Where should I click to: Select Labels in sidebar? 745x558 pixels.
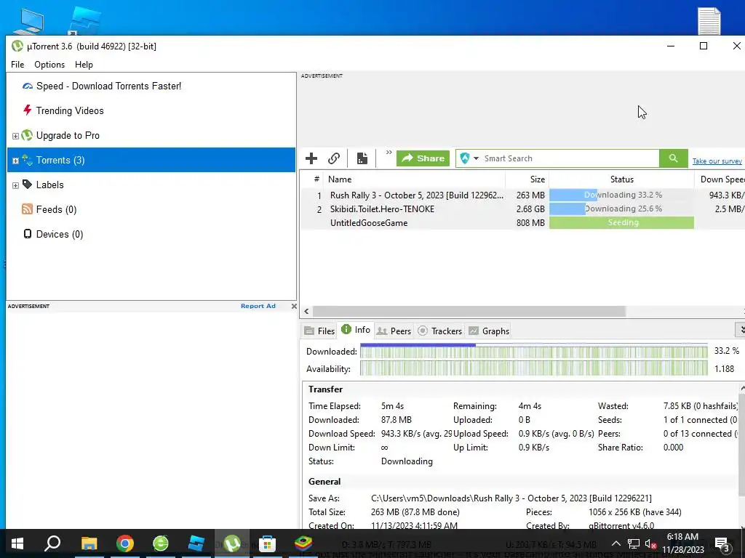(50, 185)
